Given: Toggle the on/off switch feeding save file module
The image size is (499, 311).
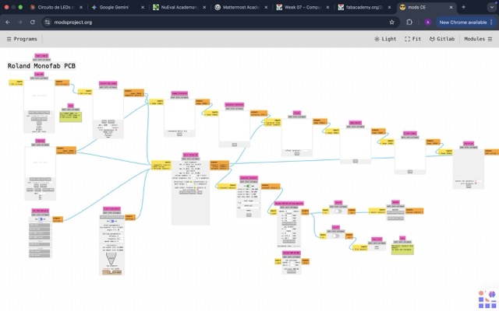Looking at the screenshot, I should point(336,236).
